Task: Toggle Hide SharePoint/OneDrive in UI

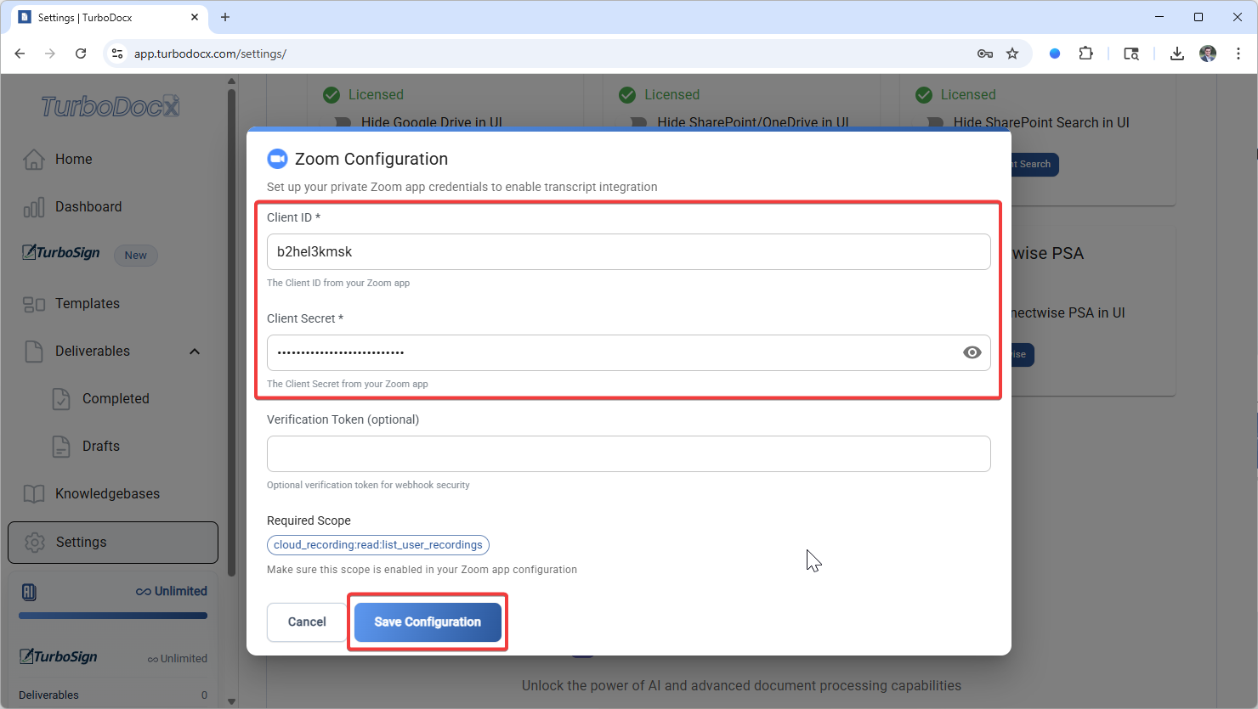Action: pos(639,122)
